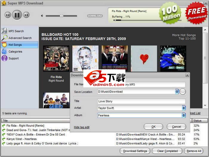Mute sound with the speaker icon
Viewport: 209px width, 157px height.
coord(42,16)
